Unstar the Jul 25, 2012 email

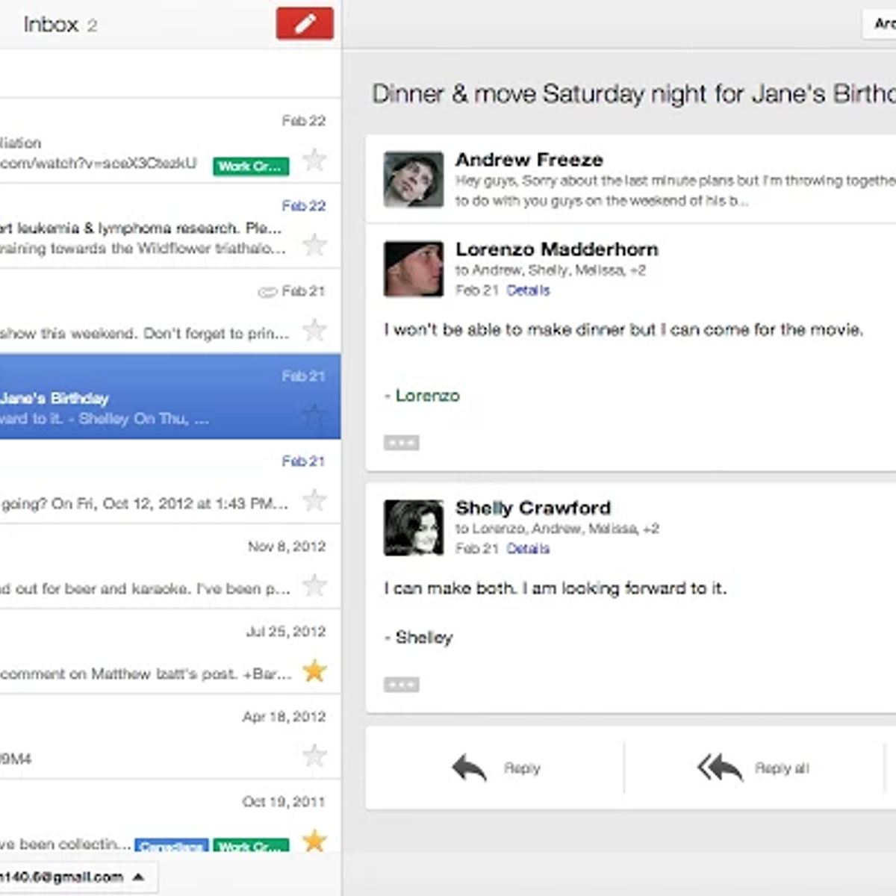(315, 671)
